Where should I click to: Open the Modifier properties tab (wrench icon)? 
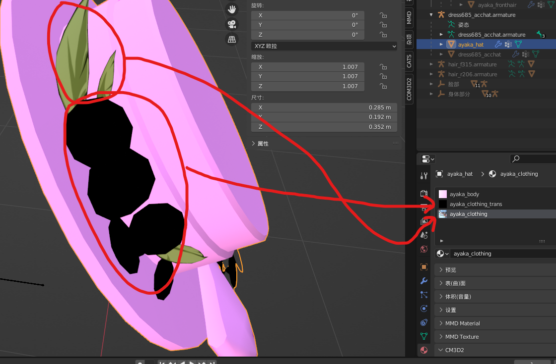point(423,281)
